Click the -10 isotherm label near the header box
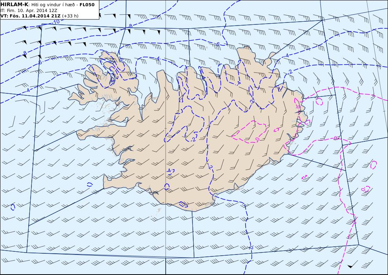 (x=56, y=22)
